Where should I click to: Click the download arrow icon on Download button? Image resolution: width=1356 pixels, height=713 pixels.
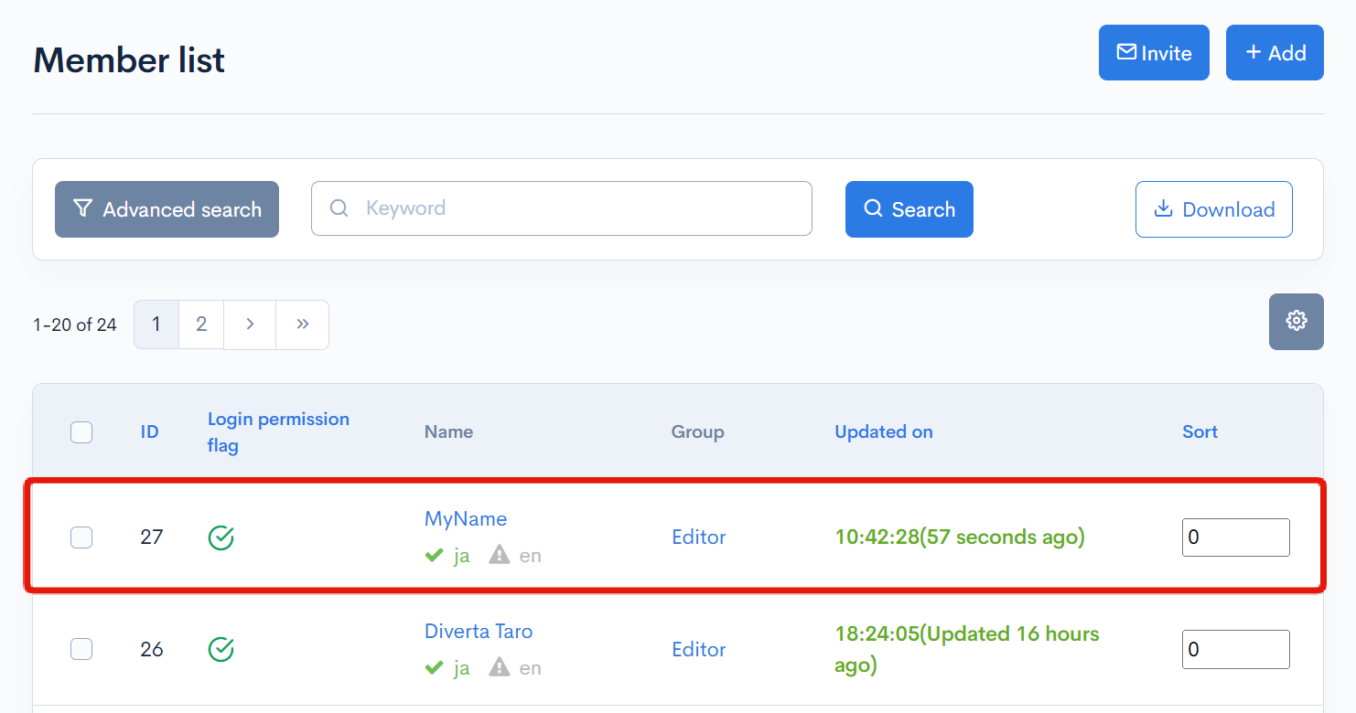1163,208
